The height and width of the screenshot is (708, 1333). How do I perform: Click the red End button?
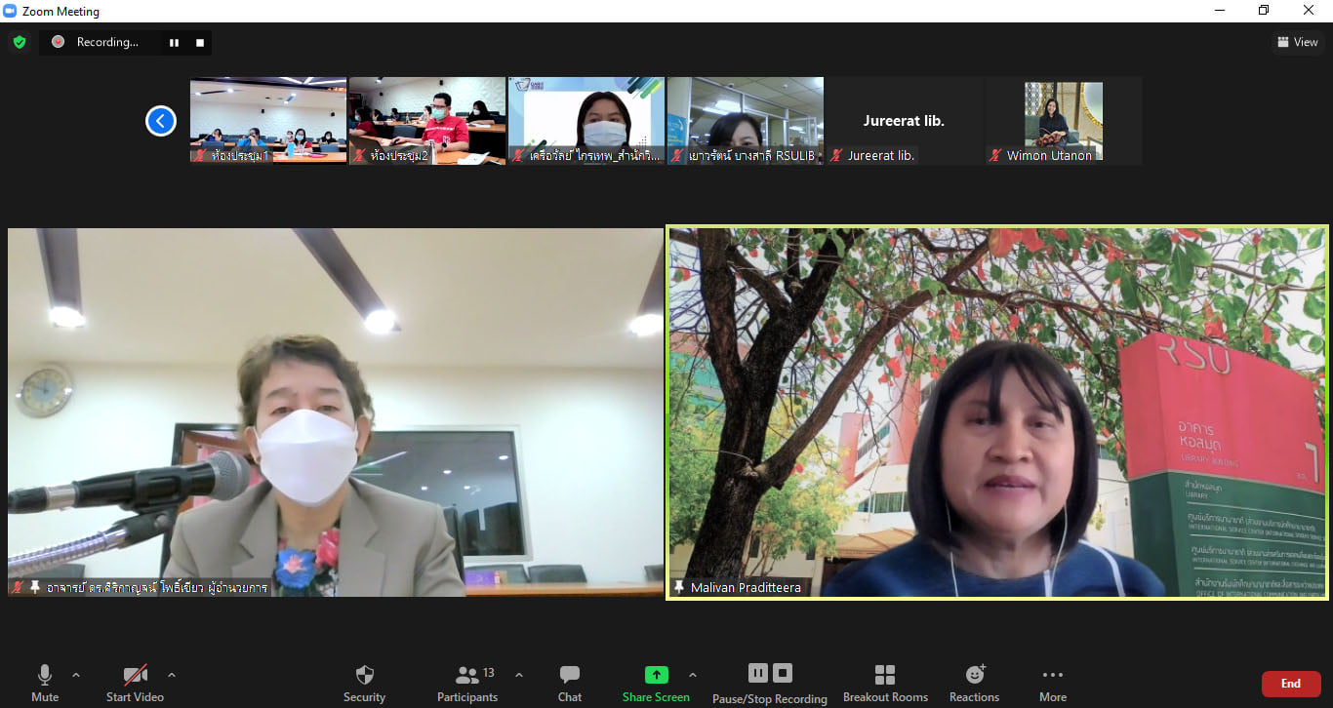click(x=1291, y=684)
